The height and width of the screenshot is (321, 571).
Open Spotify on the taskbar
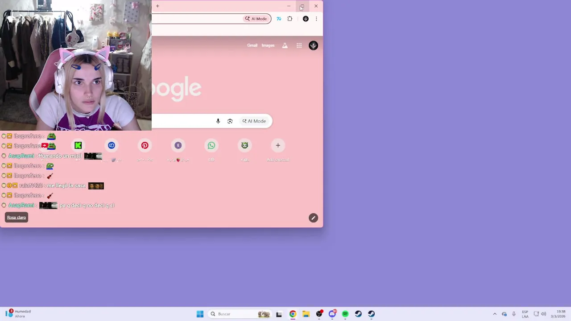pos(345,314)
